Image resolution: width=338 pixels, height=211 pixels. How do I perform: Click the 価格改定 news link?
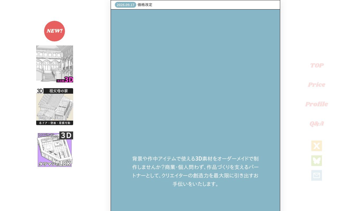pyautogui.click(x=145, y=5)
